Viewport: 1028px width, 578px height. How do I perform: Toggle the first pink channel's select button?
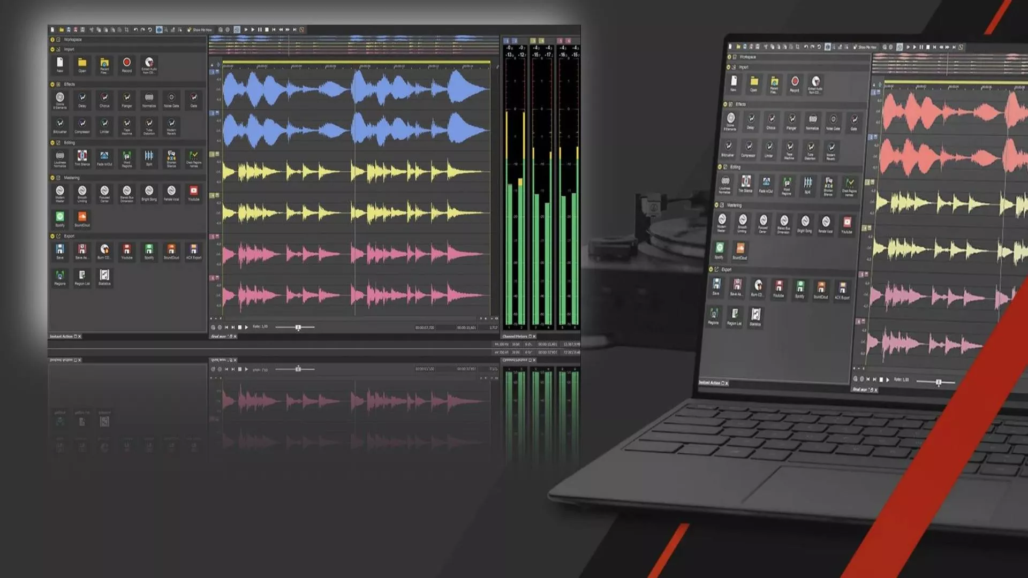(212, 237)
